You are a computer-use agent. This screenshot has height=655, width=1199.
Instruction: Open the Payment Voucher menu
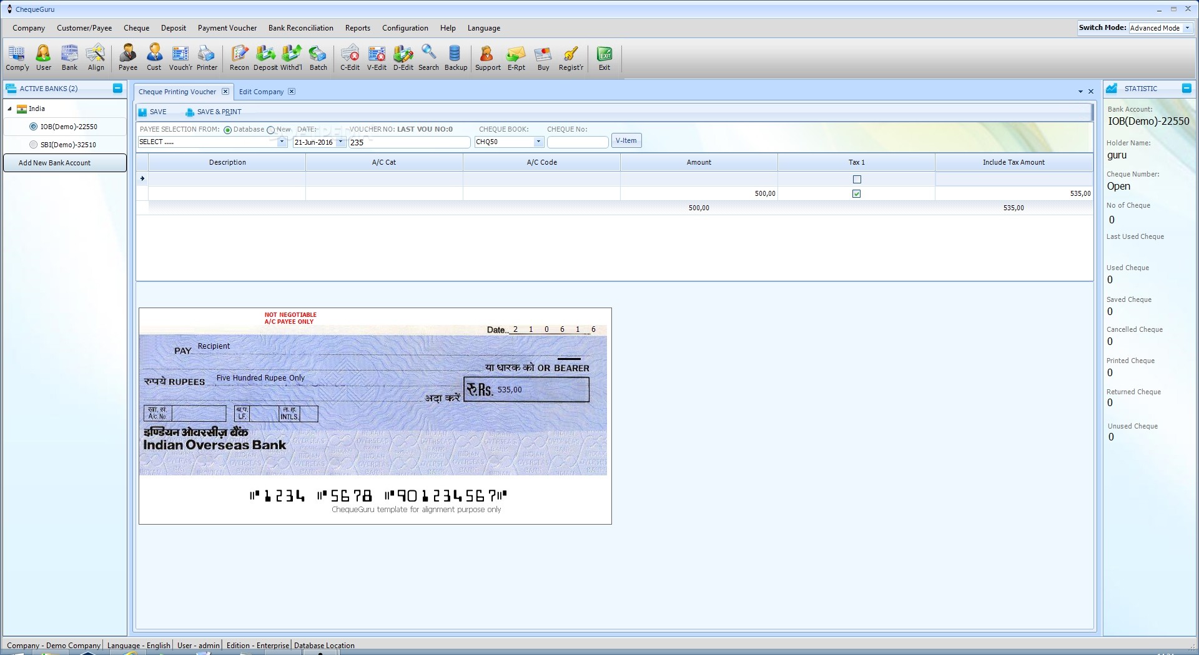point(227,28)
